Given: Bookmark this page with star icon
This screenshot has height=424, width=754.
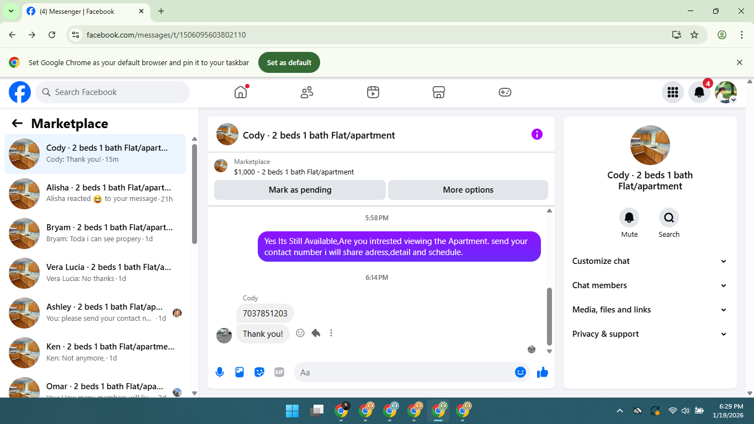Looking at the screenshot, I should point(694,35).
